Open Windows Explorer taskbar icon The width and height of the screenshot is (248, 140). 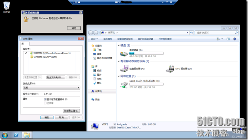[x=27, y=135]
